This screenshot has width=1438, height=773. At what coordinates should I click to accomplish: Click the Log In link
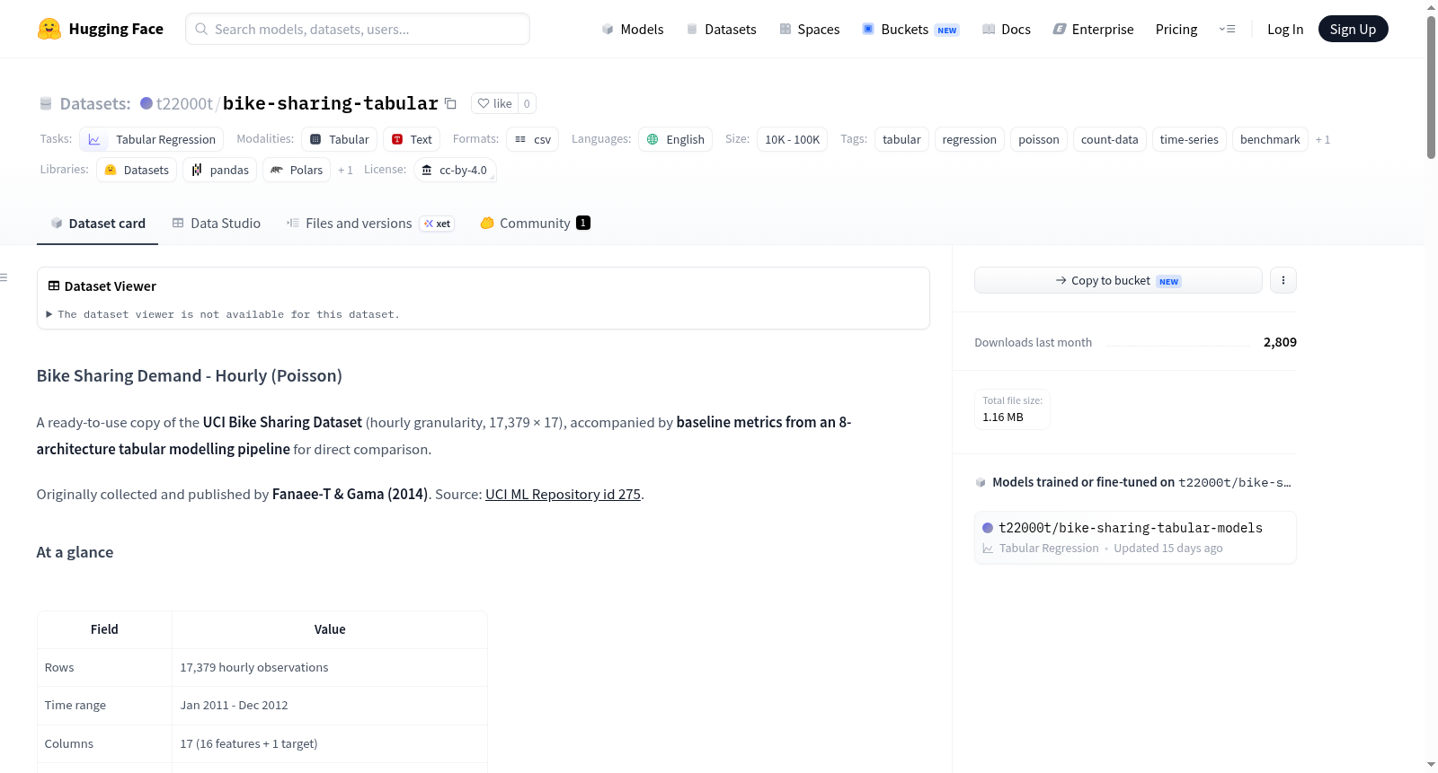[x=1285, y=29]
